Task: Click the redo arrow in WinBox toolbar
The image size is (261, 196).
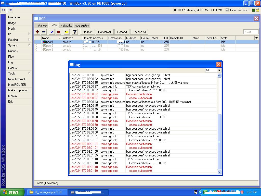Action: pos(10,10)
